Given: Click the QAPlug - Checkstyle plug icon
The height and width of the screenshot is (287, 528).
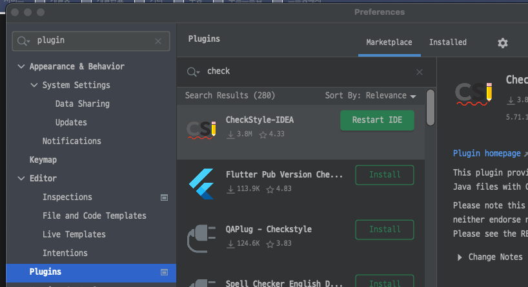Looking at the screenshot, I should 201,239.
